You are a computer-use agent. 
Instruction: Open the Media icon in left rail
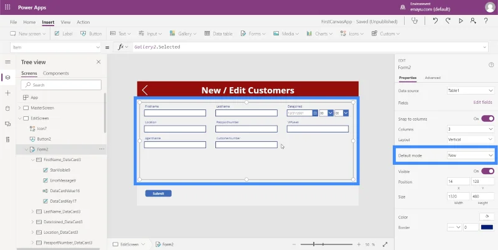pos(7,124)
